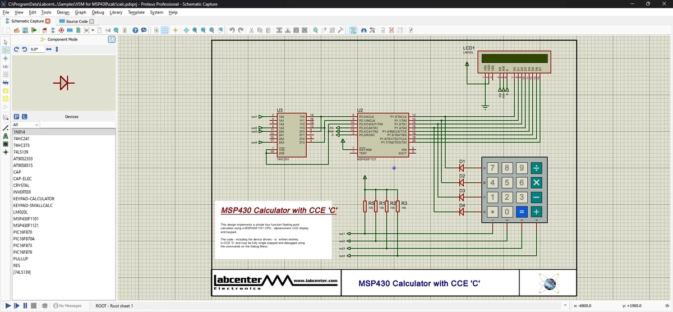Click the Home Page house icon

click(44, 30)
